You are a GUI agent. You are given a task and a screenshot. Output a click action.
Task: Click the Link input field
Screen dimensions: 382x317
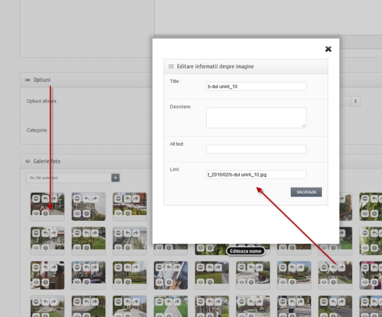click(256, 174)
